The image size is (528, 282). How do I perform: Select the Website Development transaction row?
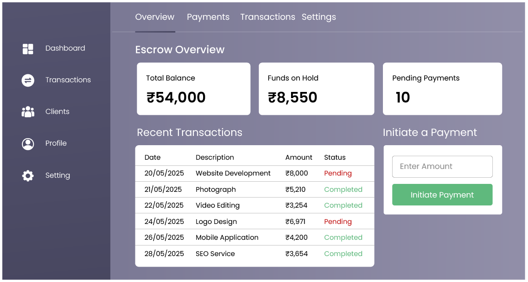coord(233,173)
